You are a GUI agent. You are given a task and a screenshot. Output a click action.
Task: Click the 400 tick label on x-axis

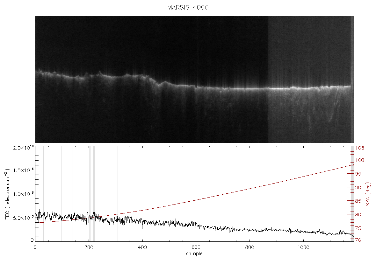(x=142, y=247)
